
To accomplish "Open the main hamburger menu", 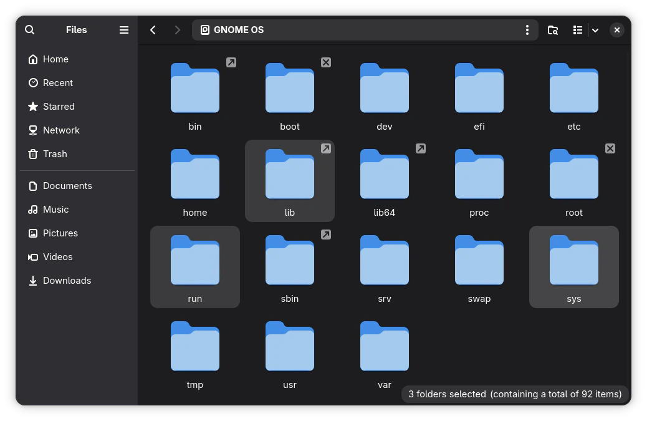I will click(x=124, y=30).
